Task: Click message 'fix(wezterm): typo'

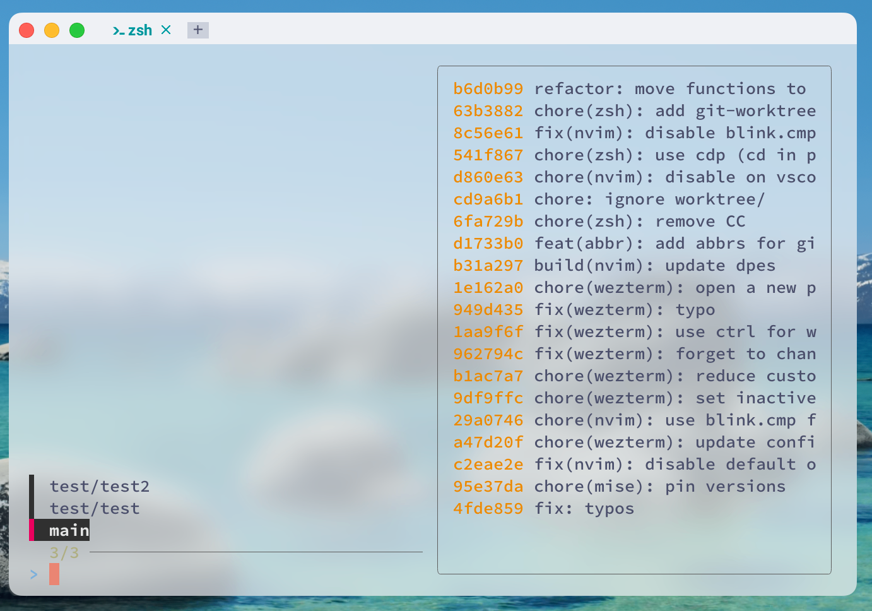Action: tap(625, 310)
